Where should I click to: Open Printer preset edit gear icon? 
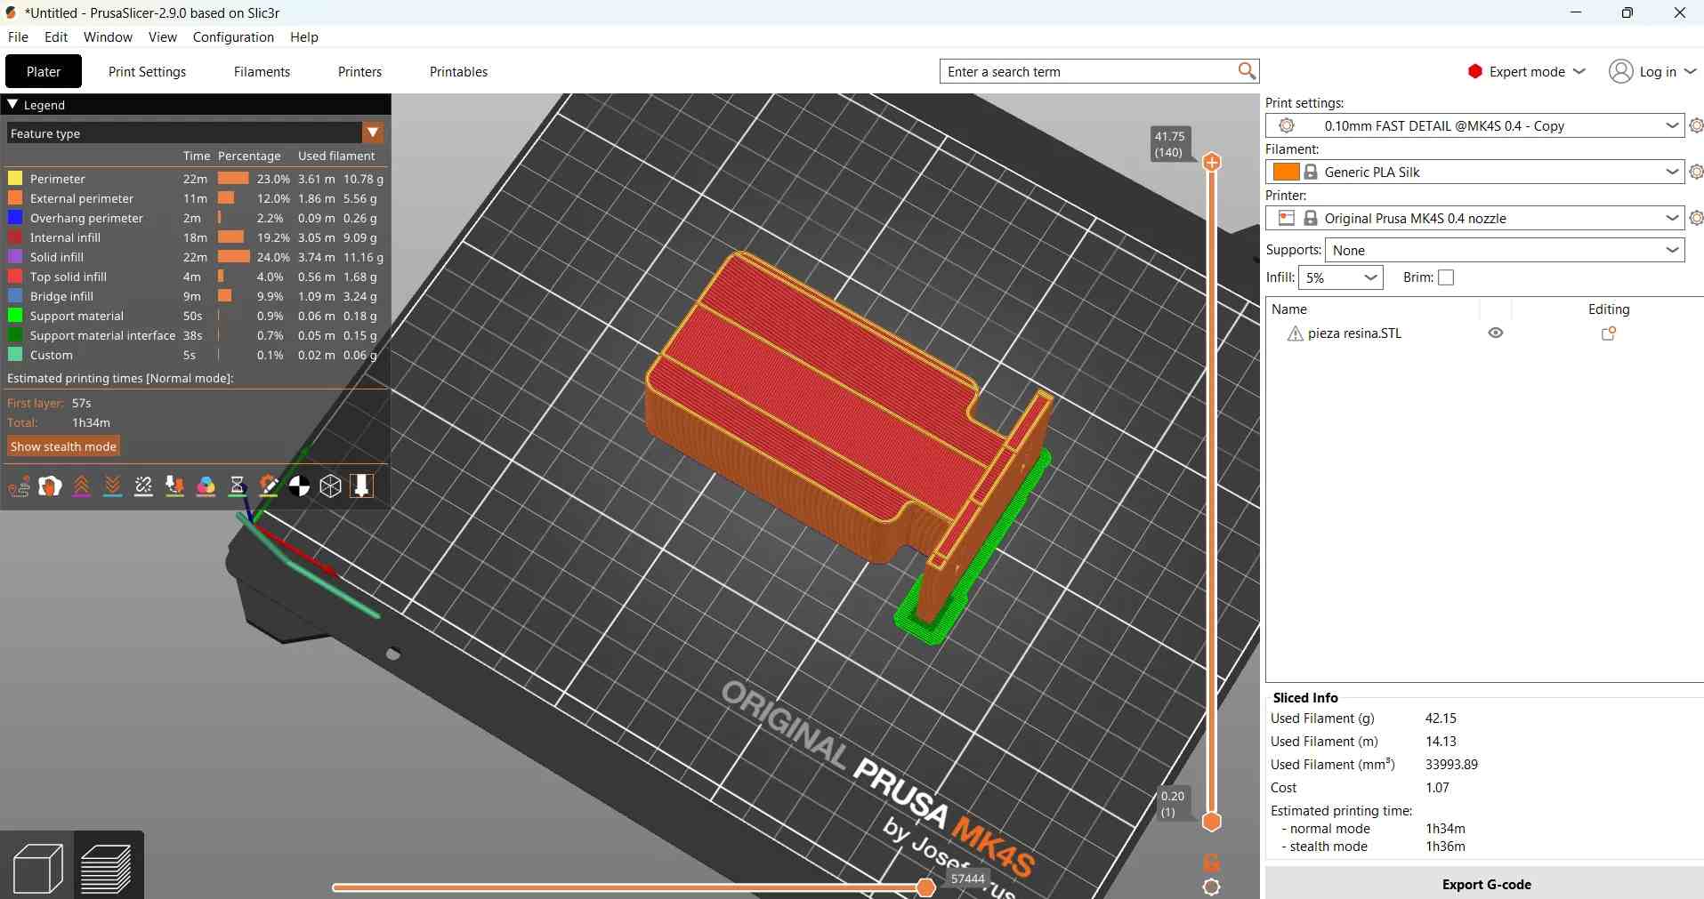tap(1696, 218)
